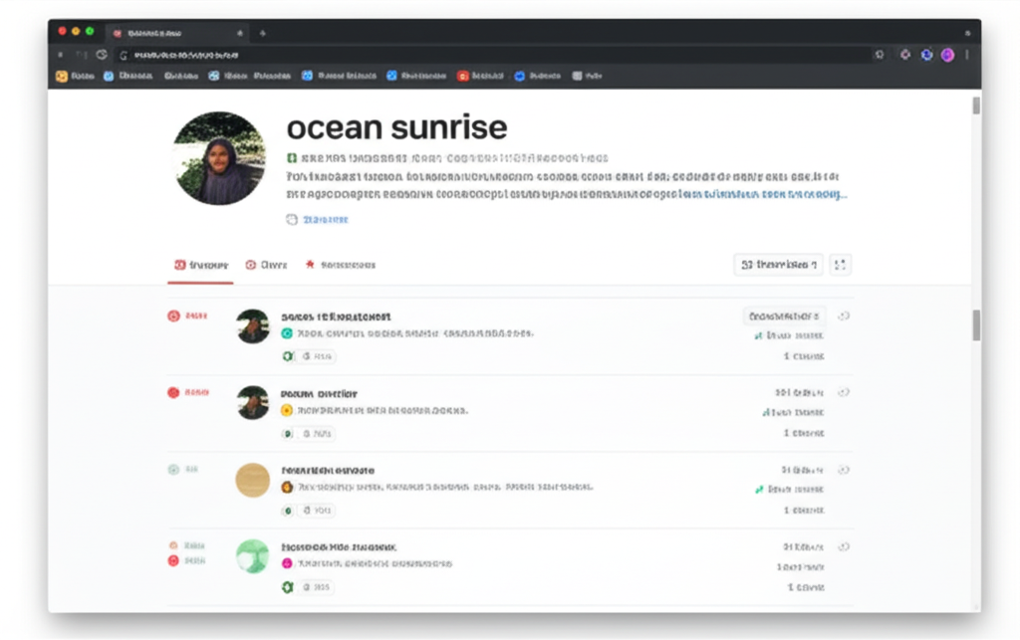The height and width of the screenshot is (640, 1020).
Task: Select the Stars tab on the profile page
Action: click(x=344, y=264)
